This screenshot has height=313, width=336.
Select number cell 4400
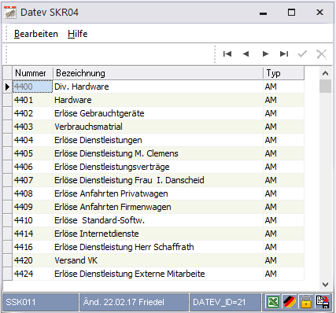(x=32, y=87)
